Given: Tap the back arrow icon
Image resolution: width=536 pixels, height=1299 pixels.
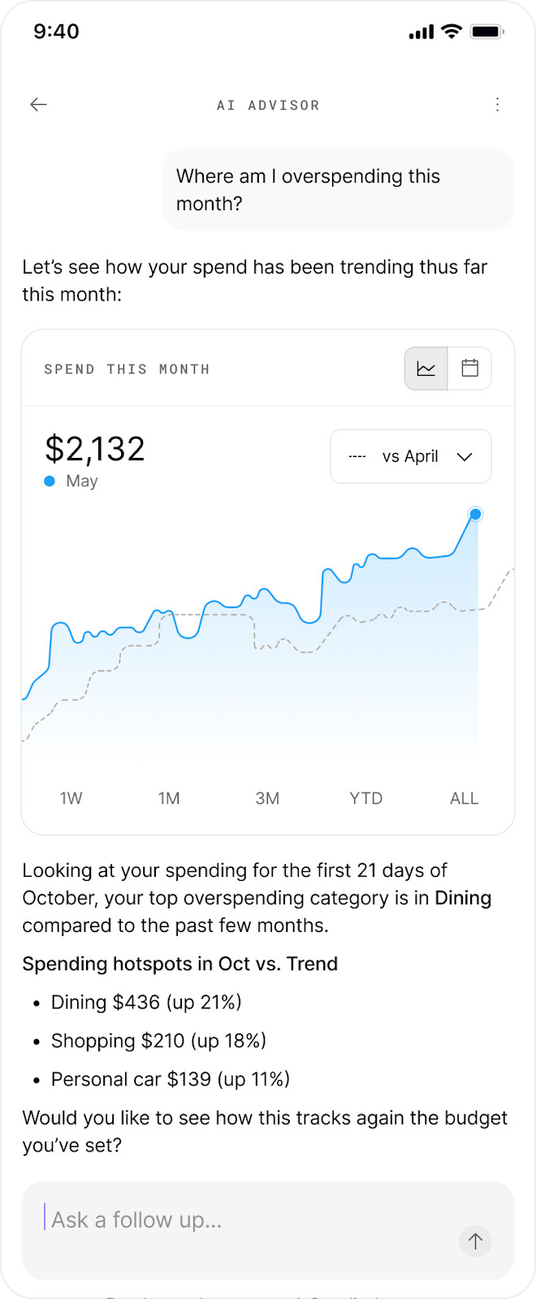Looking at the screenshot, I should [x=38, y=104].
